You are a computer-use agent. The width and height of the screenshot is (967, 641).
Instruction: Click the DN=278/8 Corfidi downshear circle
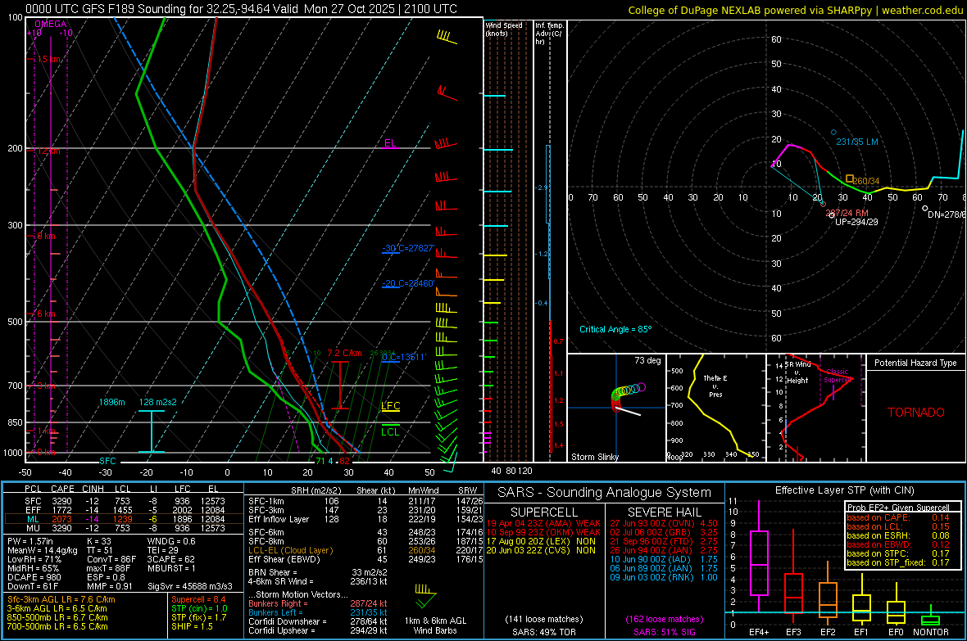click(925, 209)
